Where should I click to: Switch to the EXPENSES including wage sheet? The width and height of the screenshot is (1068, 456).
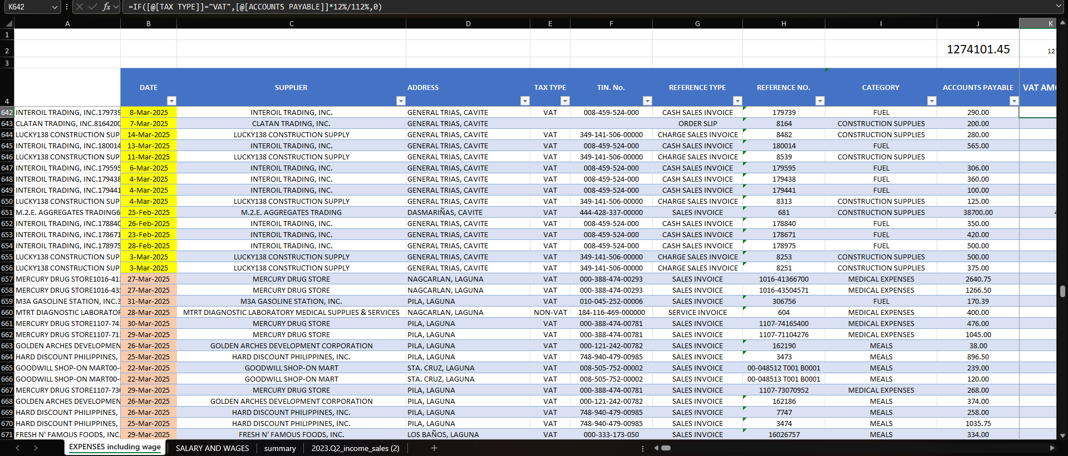click(115, 448)
